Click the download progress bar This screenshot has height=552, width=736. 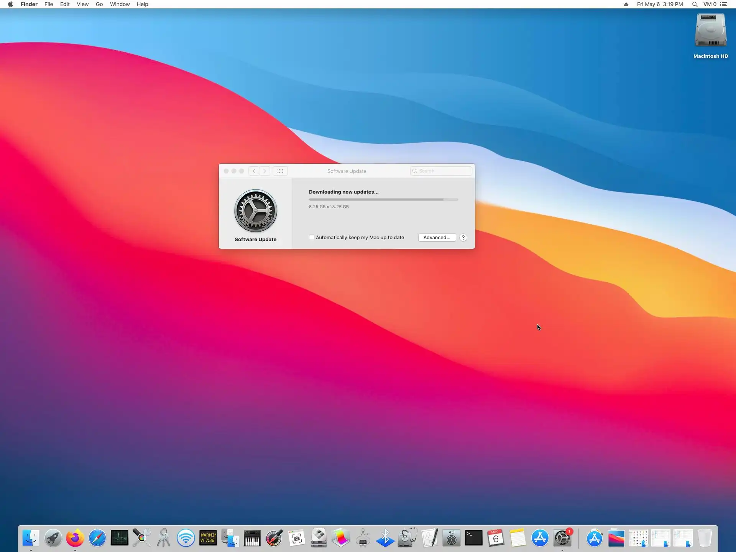pyautogui.click(x=383, y=200)
